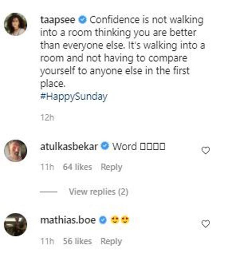Reply to atulkasbekar's comment
Viewport: 228px width, 257px height.
click(x=111, y=167)
